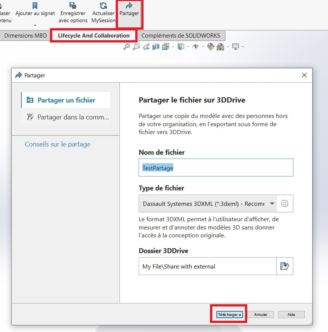
Task: Open the Display Style dropdown arrow
Action: (187, 47)
